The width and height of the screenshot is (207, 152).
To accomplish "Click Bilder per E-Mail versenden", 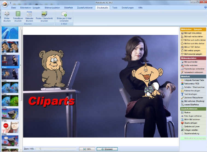I will pos(64,17).
